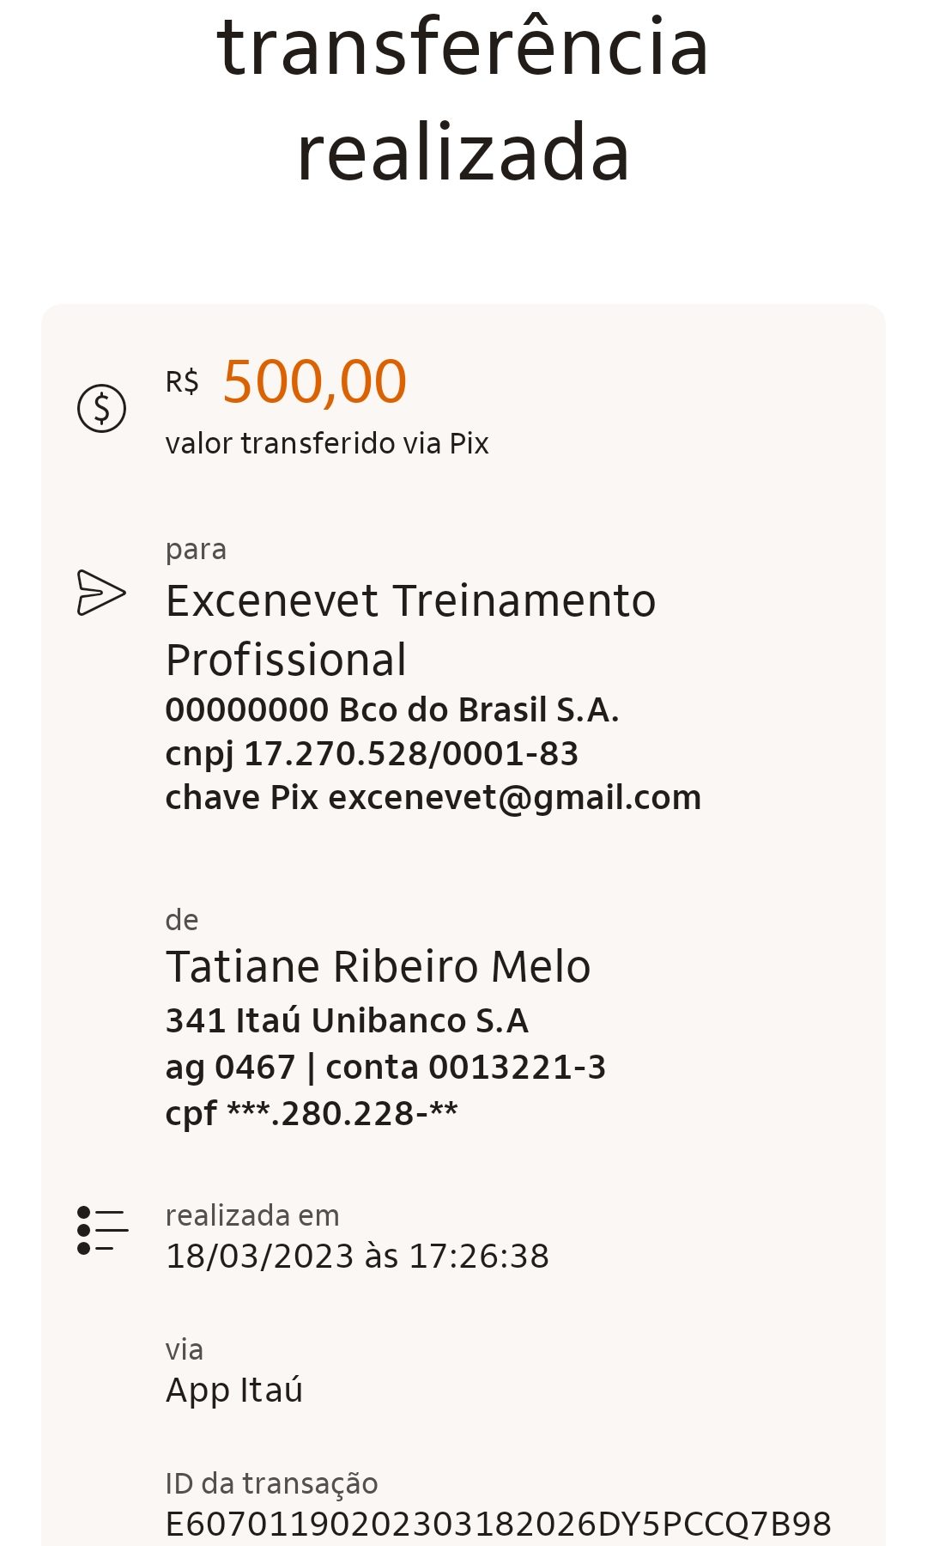Click the "App Itaú" channel text
This screenshot has width=927, height=1546.
tap(234, 1390)
